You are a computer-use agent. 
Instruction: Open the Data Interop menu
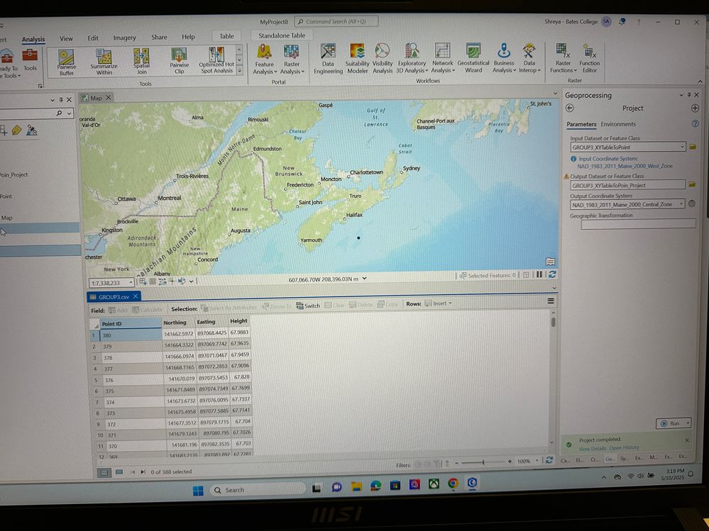529,58
